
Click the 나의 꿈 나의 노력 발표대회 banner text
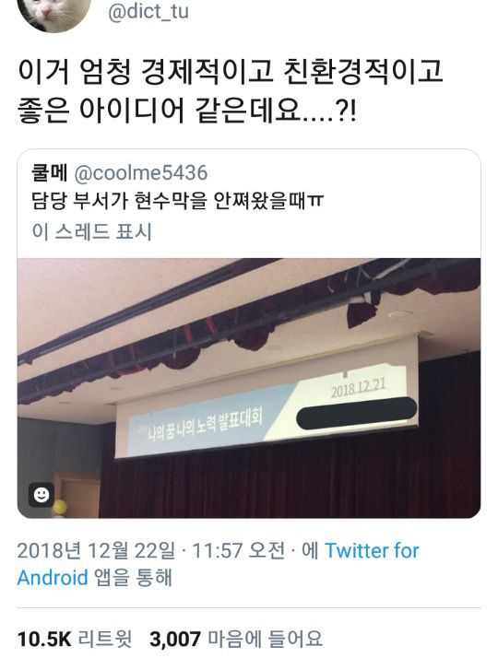point(206,424)
